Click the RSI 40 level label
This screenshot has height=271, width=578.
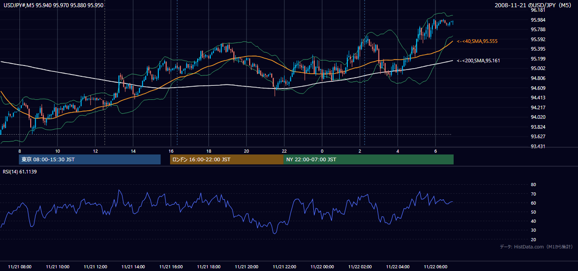(x=533, y=221)
